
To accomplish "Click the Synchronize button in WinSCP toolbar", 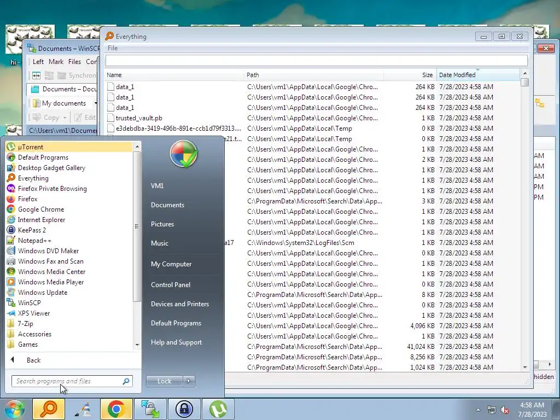I will point(77,75).
